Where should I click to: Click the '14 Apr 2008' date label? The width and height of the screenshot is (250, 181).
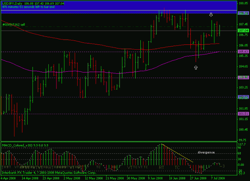[x=30, y=178]
